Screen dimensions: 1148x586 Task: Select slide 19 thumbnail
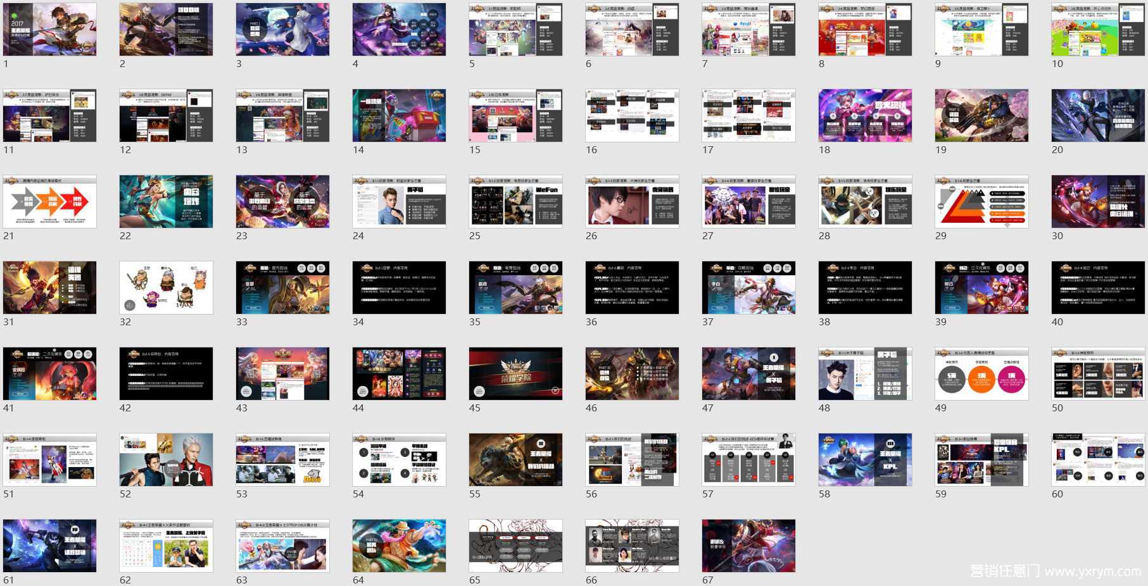981,115
